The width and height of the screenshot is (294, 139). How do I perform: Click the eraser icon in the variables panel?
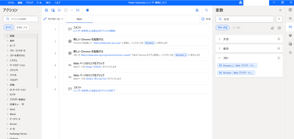tap(272, 28)
